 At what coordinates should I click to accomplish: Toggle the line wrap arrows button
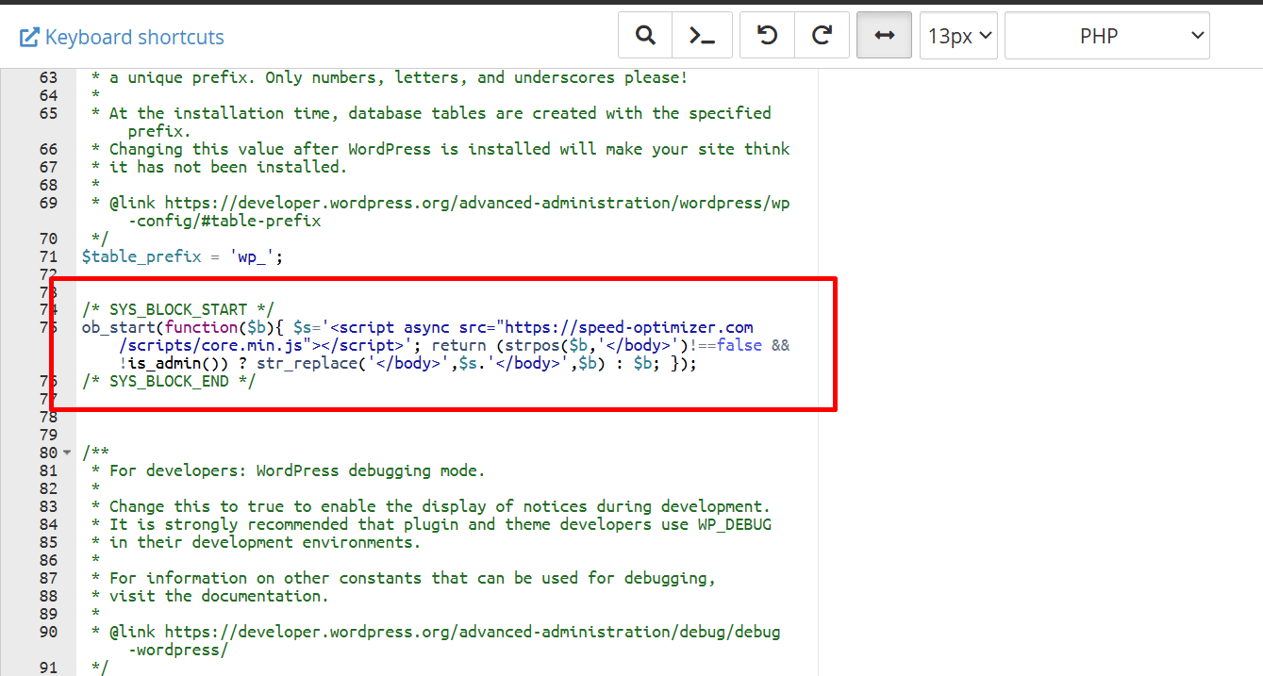point(884,36)
